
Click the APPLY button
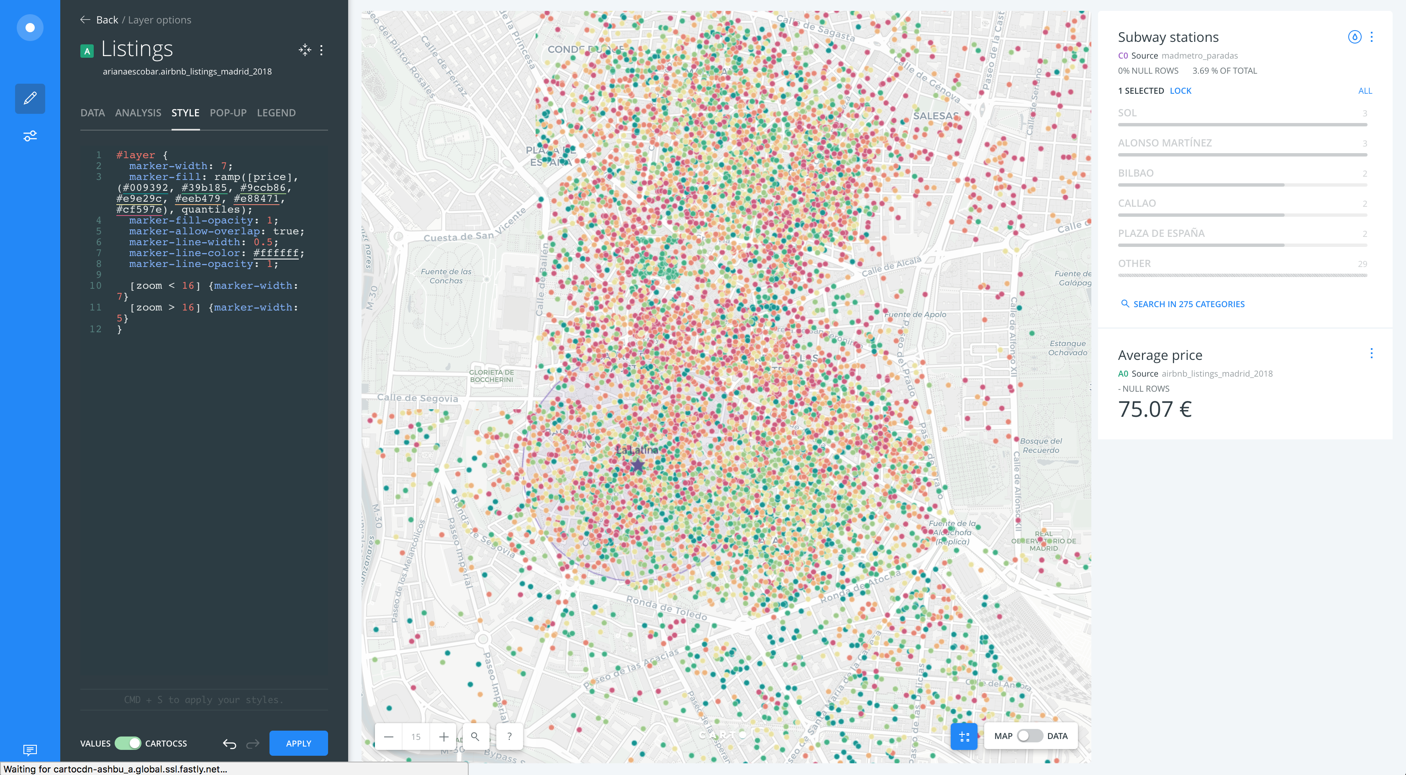(298, 743)
